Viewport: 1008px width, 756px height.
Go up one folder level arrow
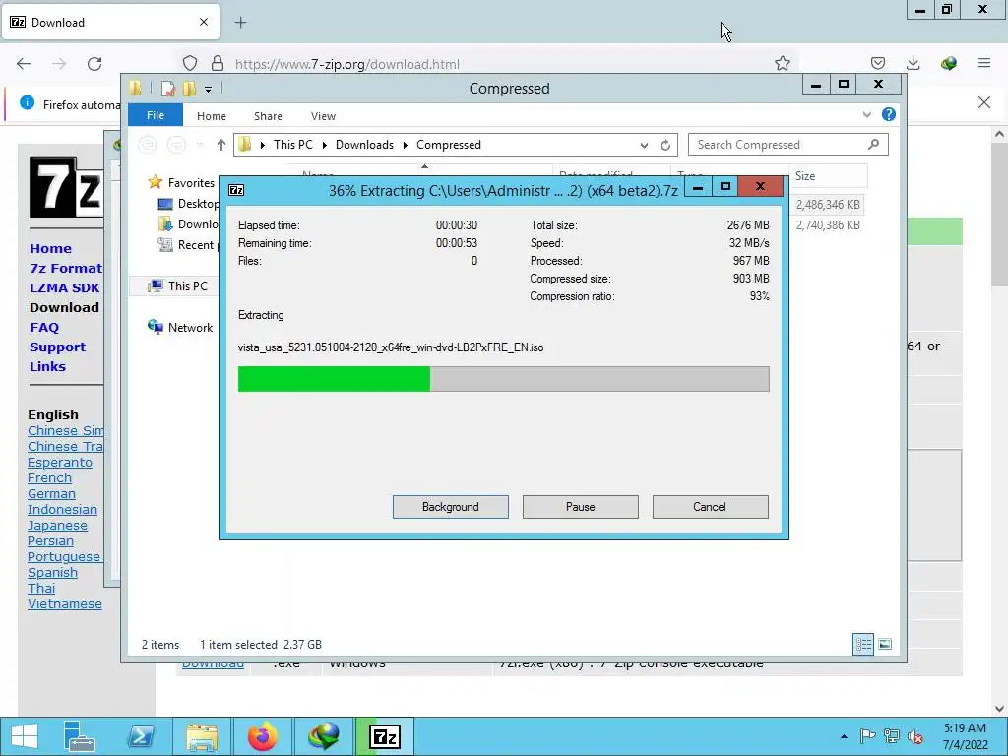point(221,145)
